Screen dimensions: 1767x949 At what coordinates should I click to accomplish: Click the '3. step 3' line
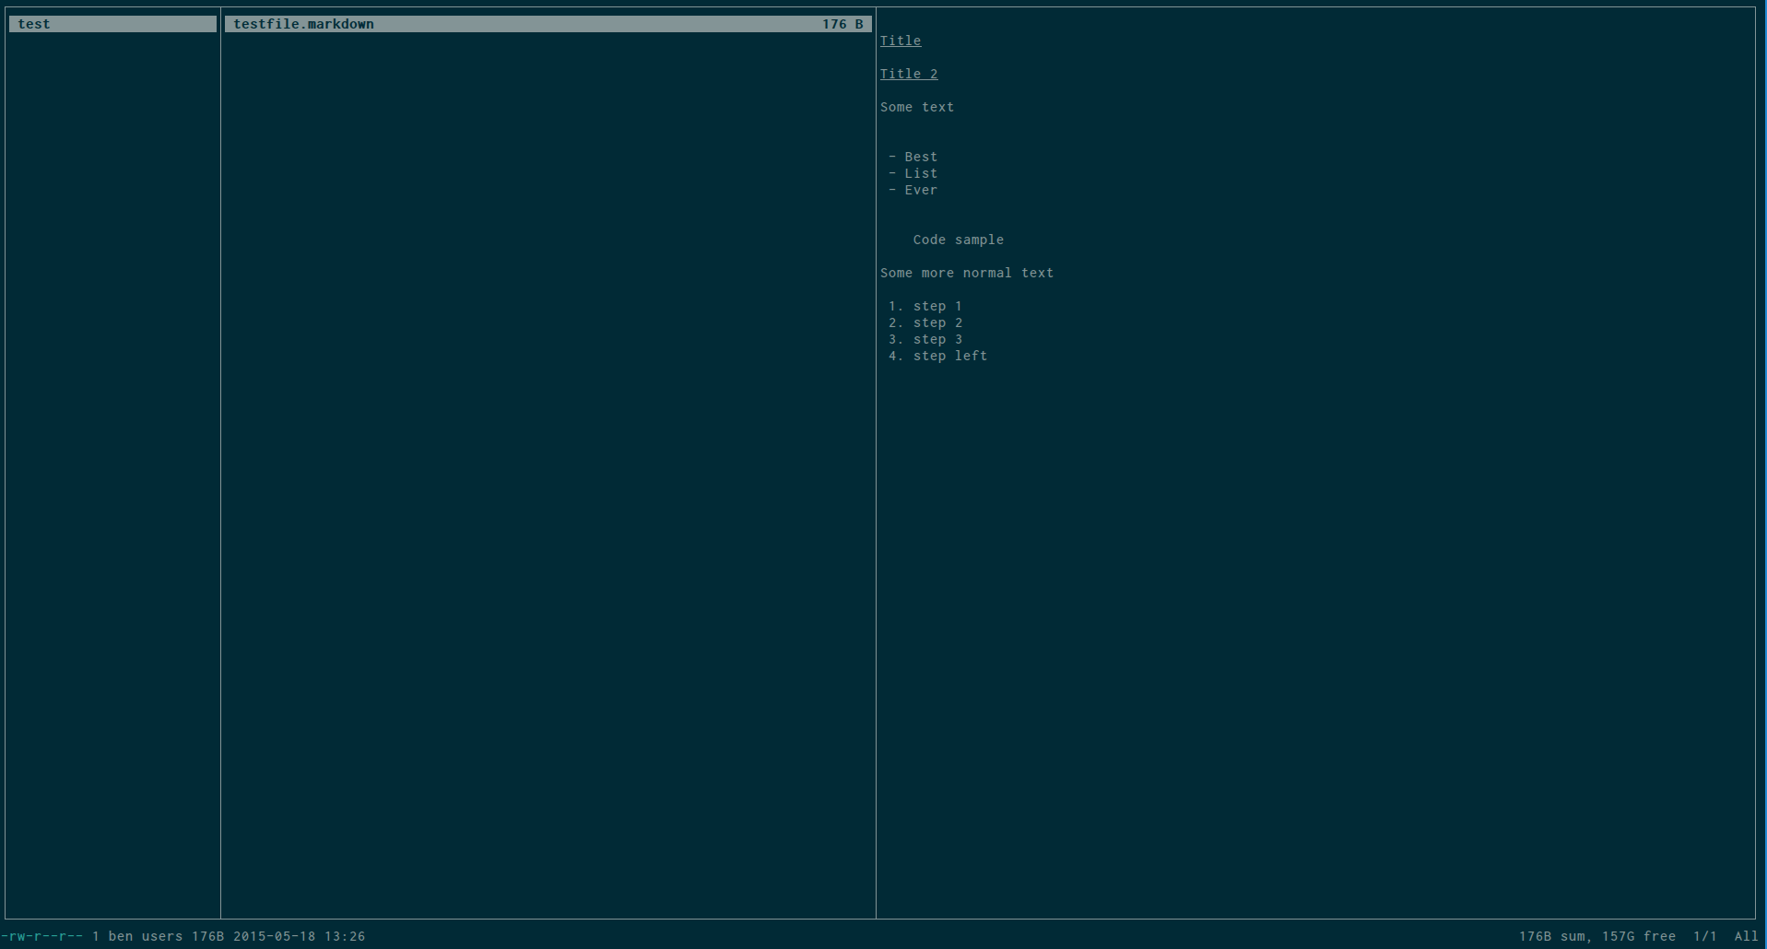click(x=925, y=339)
